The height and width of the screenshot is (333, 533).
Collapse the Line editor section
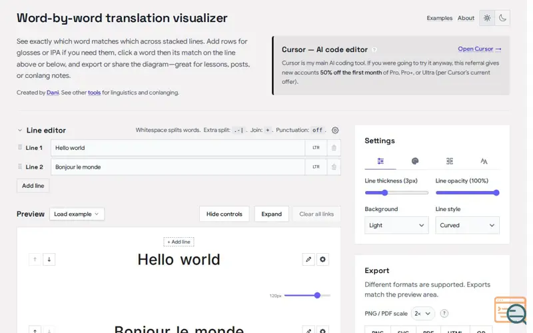pyautogui.click(x=20, y=130)
